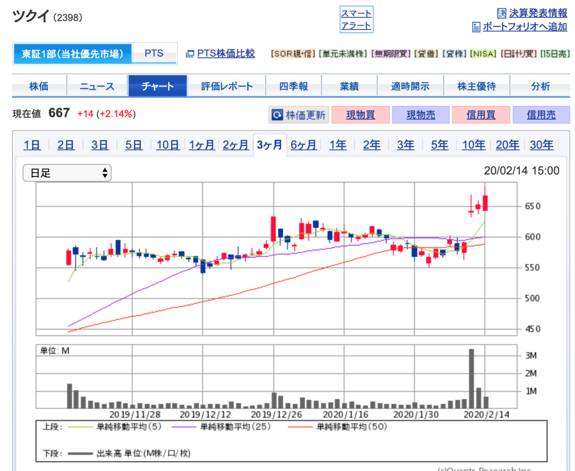This screenshot has height=471, width=575.
Task: Show the 10日 chart period
Action: [x=168, y=145]
